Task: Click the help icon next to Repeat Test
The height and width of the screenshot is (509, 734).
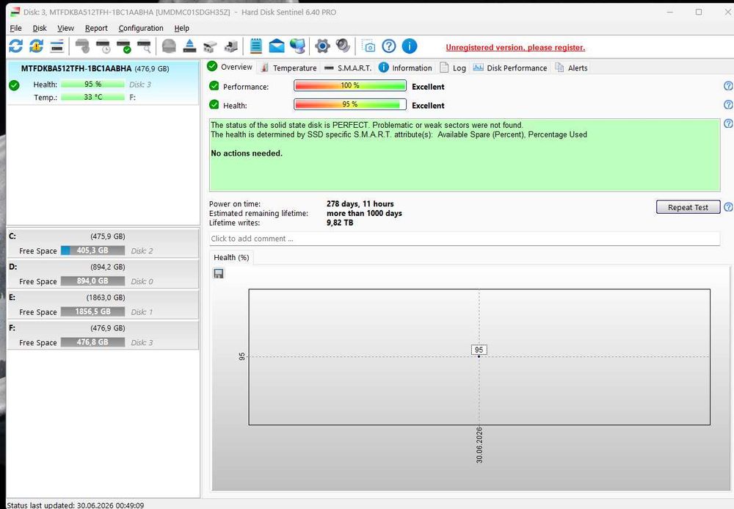Action: coord(728,207)
